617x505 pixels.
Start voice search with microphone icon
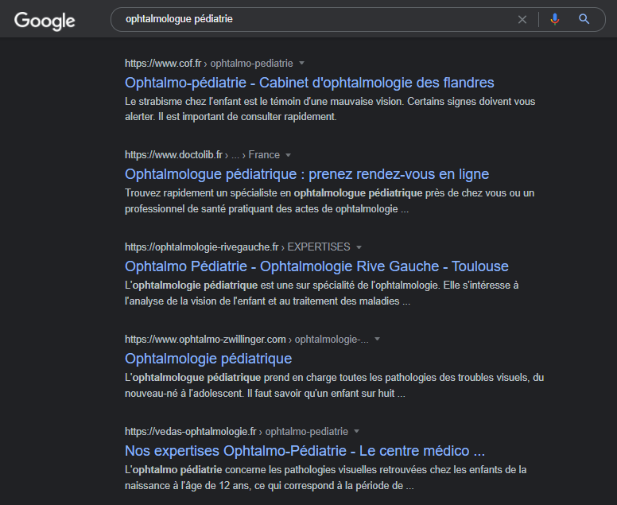coord(554,19)
